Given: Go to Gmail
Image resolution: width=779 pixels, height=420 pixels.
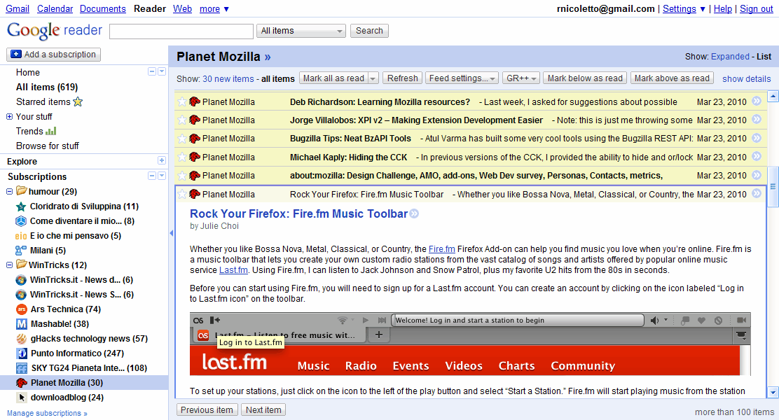Looking at the screenshot, I should pos(18,9).
